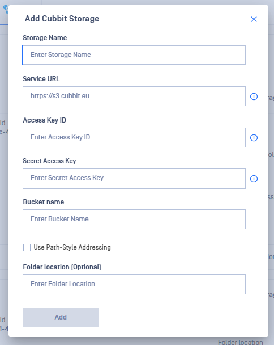Click the Access Key ID label
The width and height of the screenshot is (274, 345).
click(45, 120)
